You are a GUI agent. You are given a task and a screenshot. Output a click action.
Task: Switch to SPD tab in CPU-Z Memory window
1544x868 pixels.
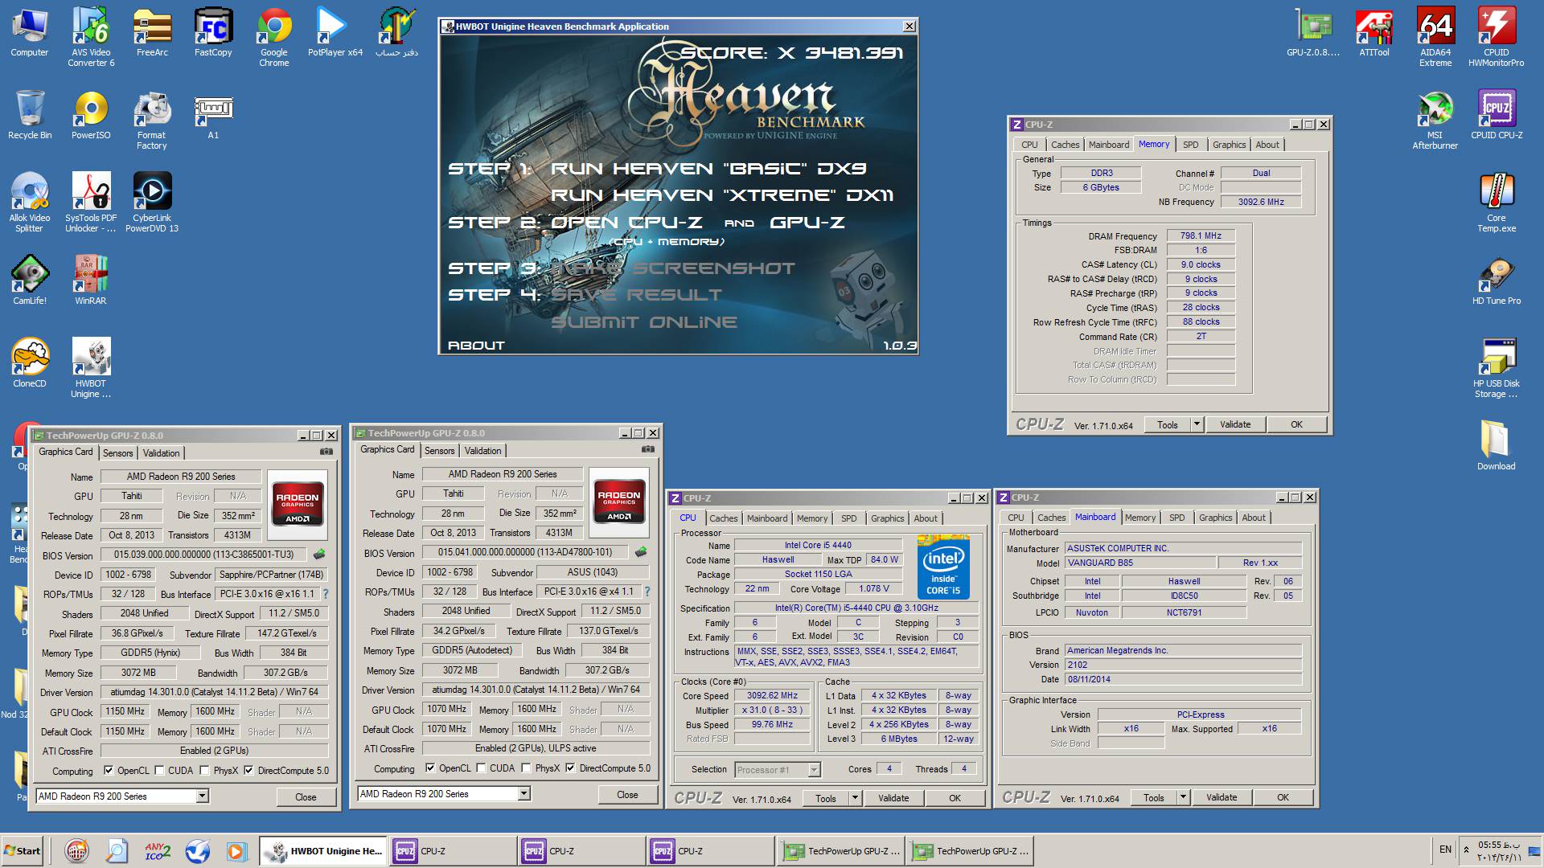(1191, 145)
